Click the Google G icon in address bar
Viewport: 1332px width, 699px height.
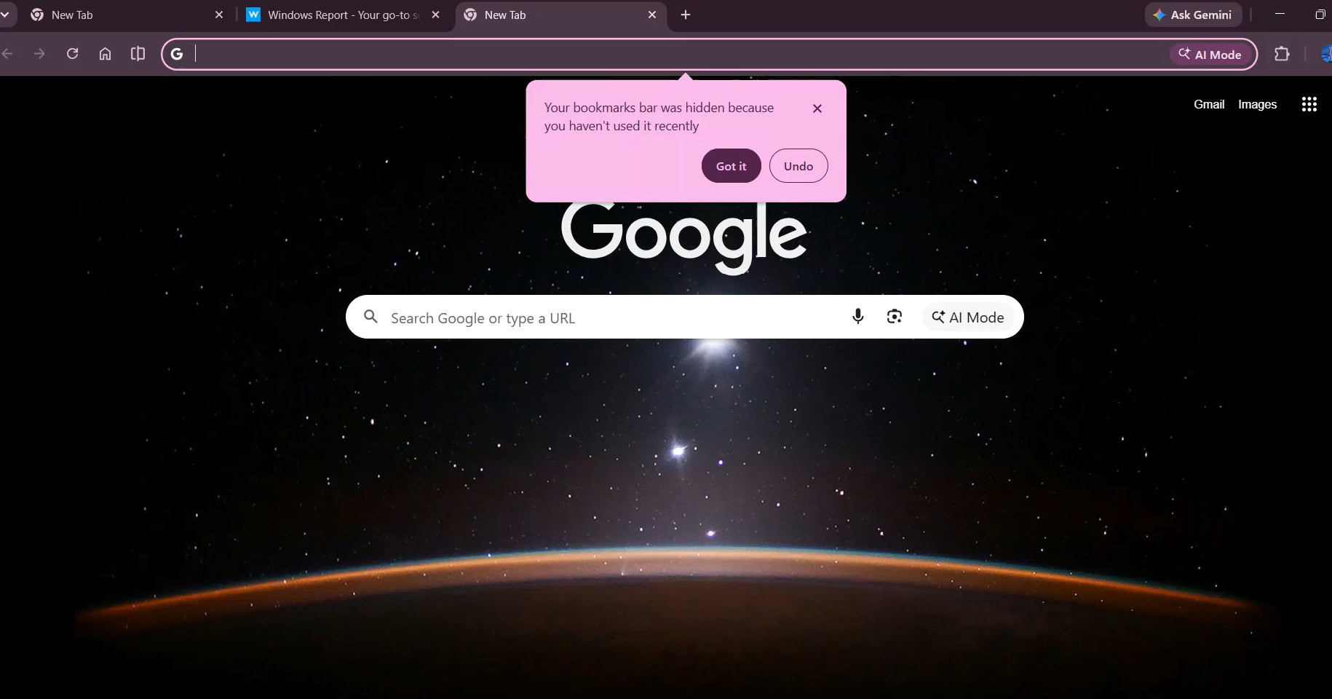click(x=177, y=54)
